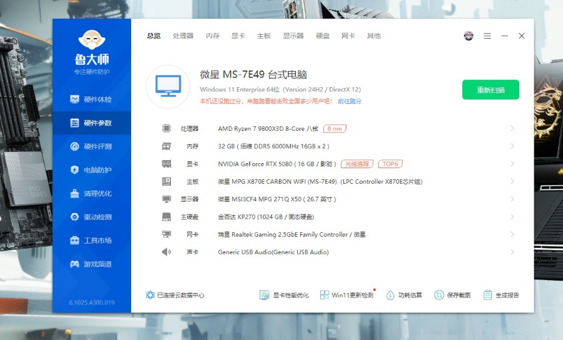Select 硬件参数 in the sidebar
563x340 pixels.
pyautogui.click(x=92, y=123)
